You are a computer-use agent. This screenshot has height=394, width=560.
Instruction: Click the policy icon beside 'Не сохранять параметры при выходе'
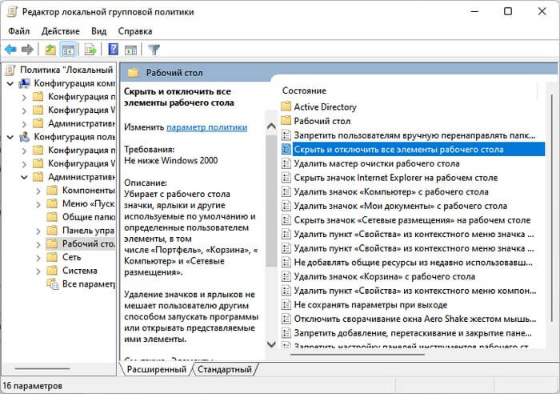pyautogui.click(x=286, y=304)
